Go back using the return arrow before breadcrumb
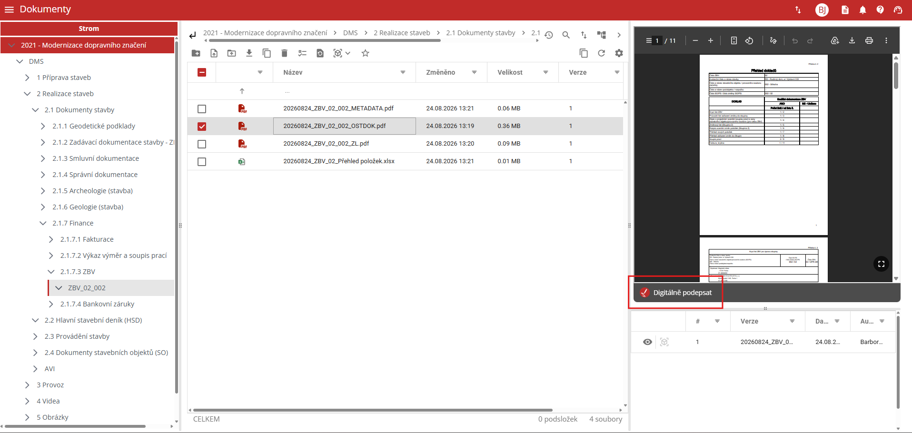This screenshot has height=433, width=912. click(x=192, y=35)
